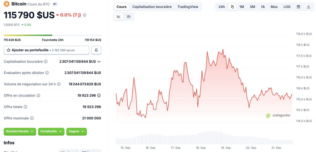Screen dimensions: 316x152
Task: Expand the market cap chevron
Action: 99,61
